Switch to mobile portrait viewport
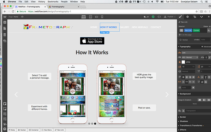Image resolution: width=211 pixels, height=132 pixels. pyautogui.click(x=102, y=17)
